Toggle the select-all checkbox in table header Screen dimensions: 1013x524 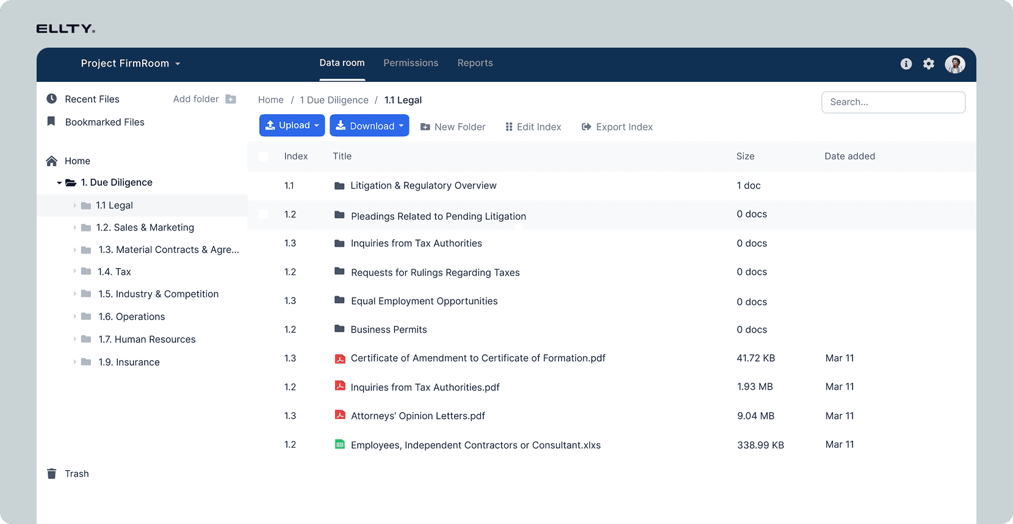pos(264,156)
